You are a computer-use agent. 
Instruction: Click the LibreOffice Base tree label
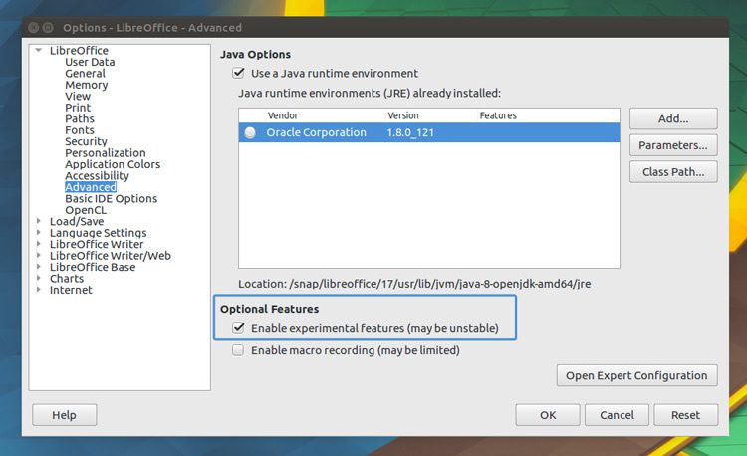coord(93,267)
